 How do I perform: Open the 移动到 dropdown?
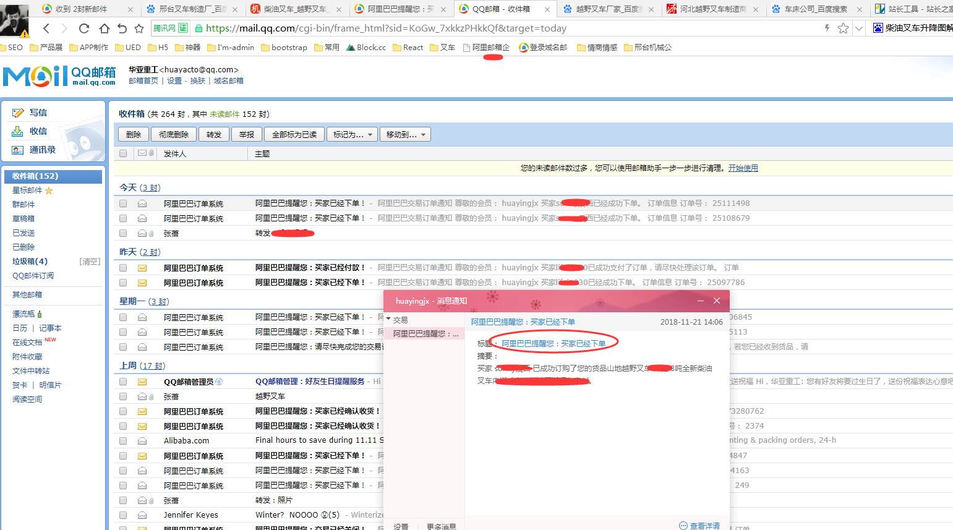[x=405, y=134]
